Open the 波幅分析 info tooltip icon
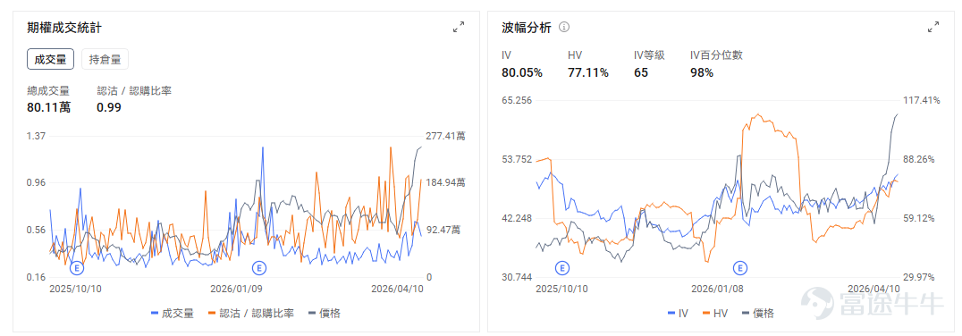The width and height of the screenshot is (962, 336). tap(564, 27)
